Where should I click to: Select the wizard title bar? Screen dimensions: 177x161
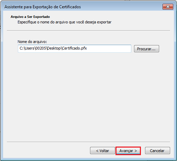(82, 7)
